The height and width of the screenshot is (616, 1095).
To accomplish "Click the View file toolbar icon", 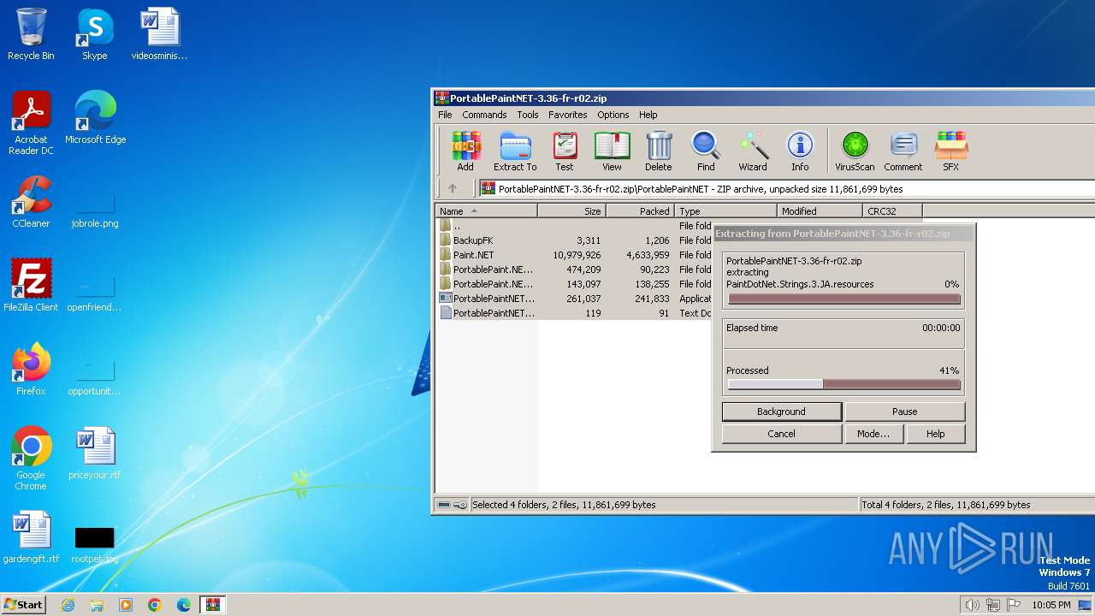I will click(612, 151).
